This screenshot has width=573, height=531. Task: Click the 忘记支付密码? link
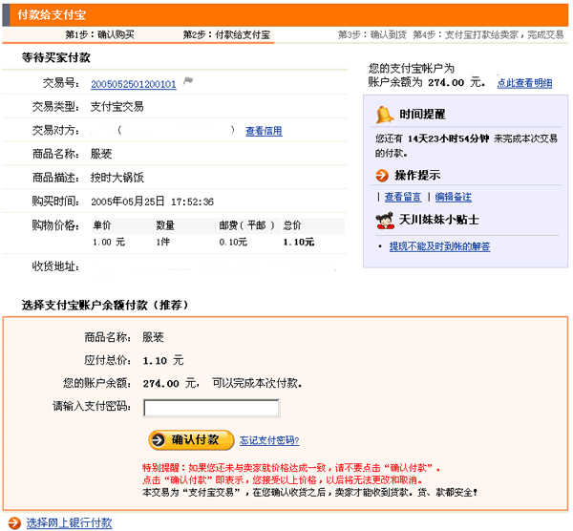point(269,440)
